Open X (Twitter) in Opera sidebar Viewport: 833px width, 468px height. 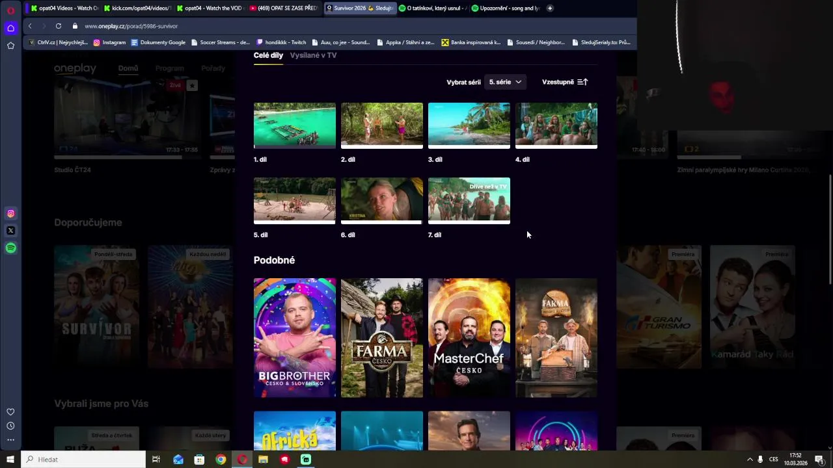pos(10,230)
